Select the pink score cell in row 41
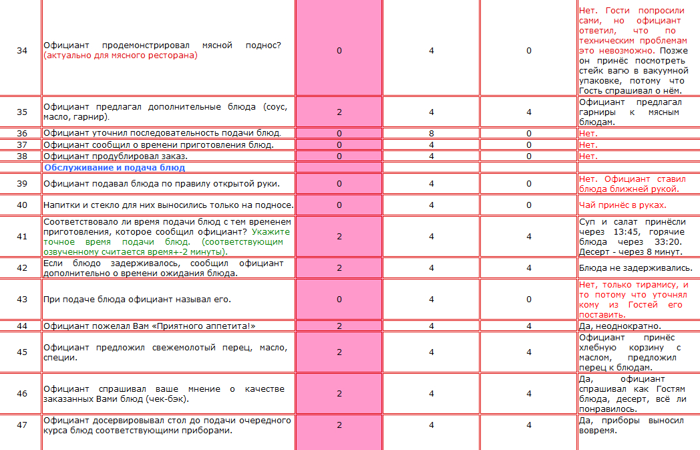The width and height of the screenshot is (700, 450). (x=339, y=237)
